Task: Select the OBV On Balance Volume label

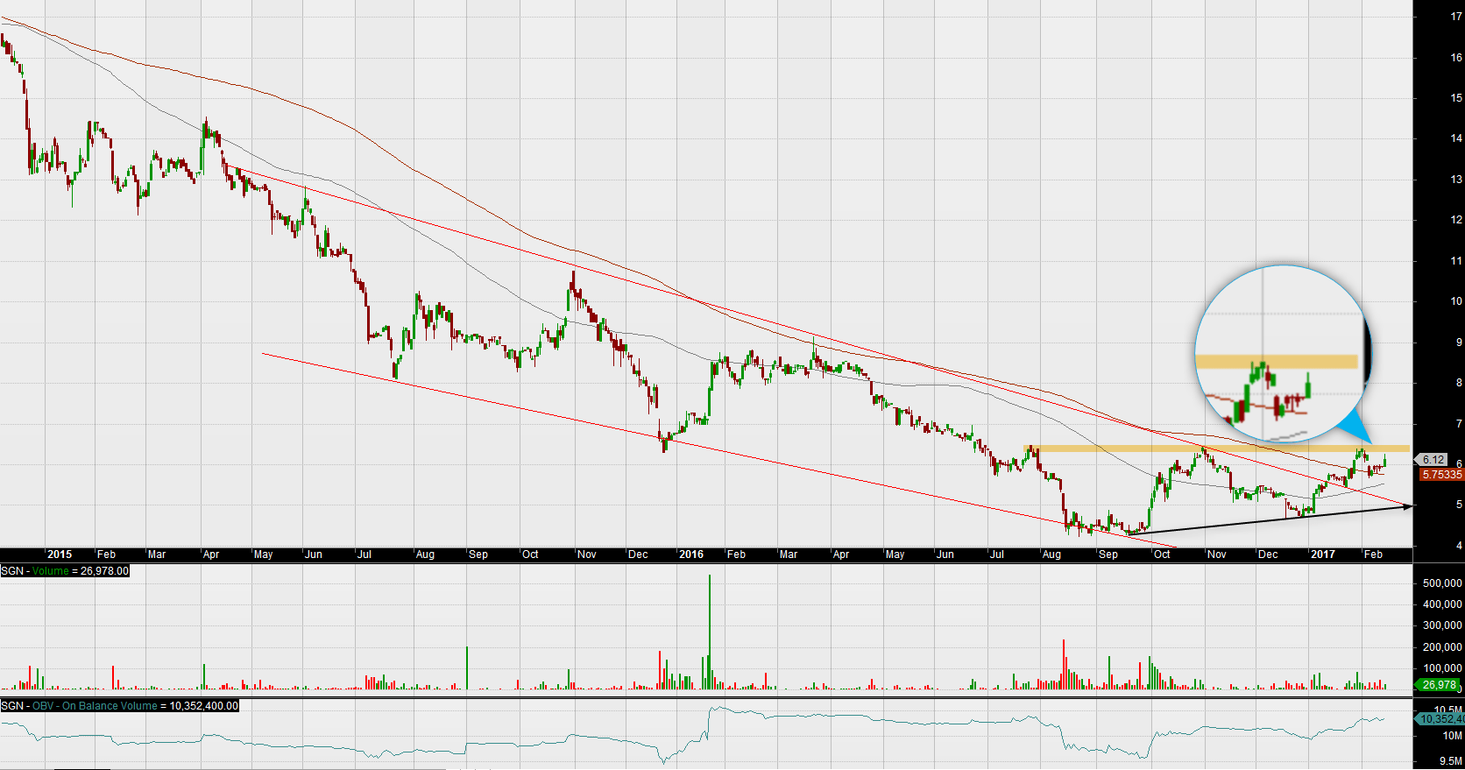Action: 119,706
